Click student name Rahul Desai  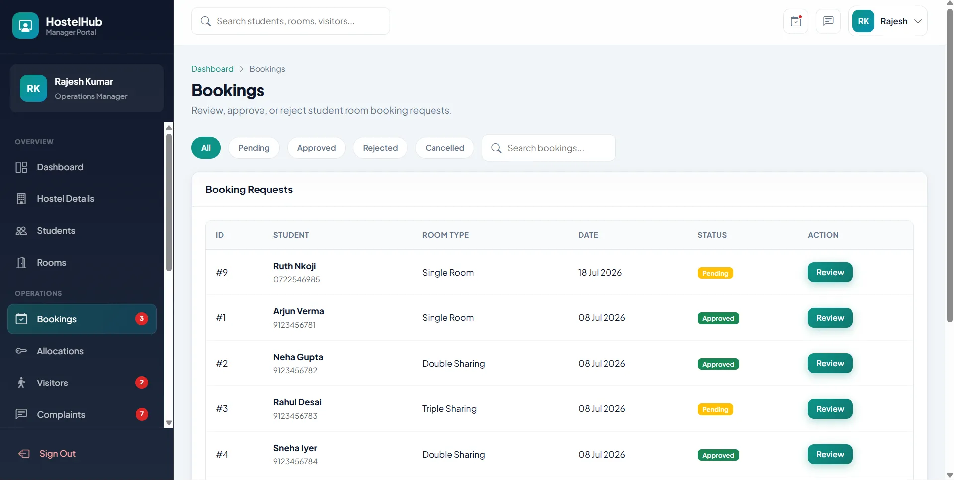(x=297, y=402)
